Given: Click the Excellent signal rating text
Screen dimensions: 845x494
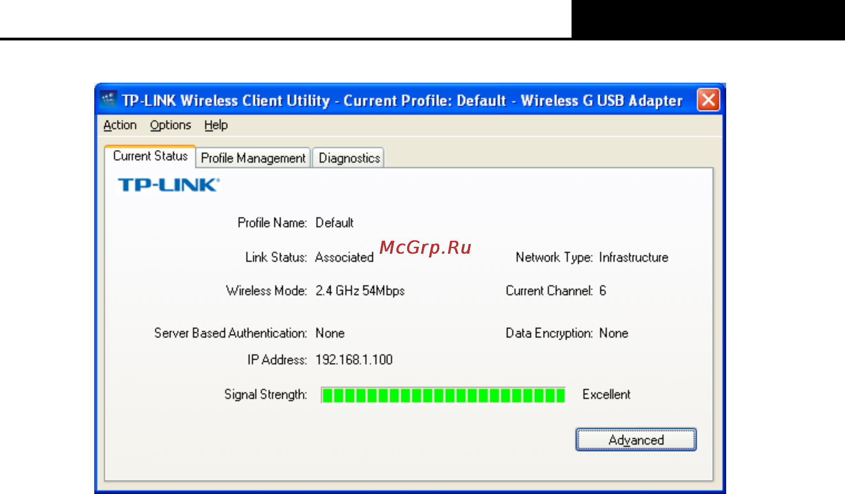Looking at the screenshot, I should pyautogui.click(x=606, y=395).
